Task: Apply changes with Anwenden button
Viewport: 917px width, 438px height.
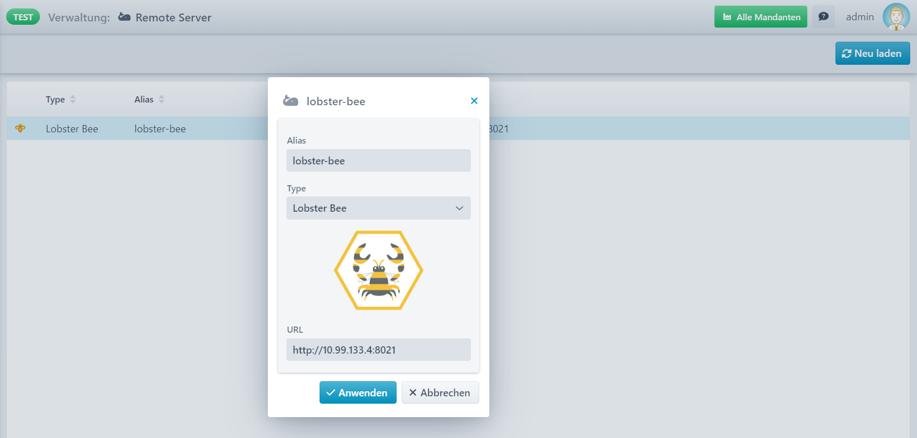Action: pyautogui.click(x=358, y=392)
